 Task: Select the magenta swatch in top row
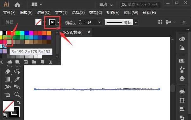31,33
